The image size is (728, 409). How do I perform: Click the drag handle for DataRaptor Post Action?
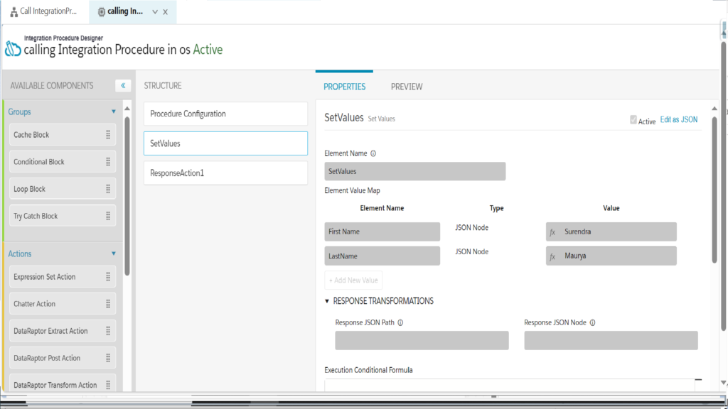tap(108, 358)
